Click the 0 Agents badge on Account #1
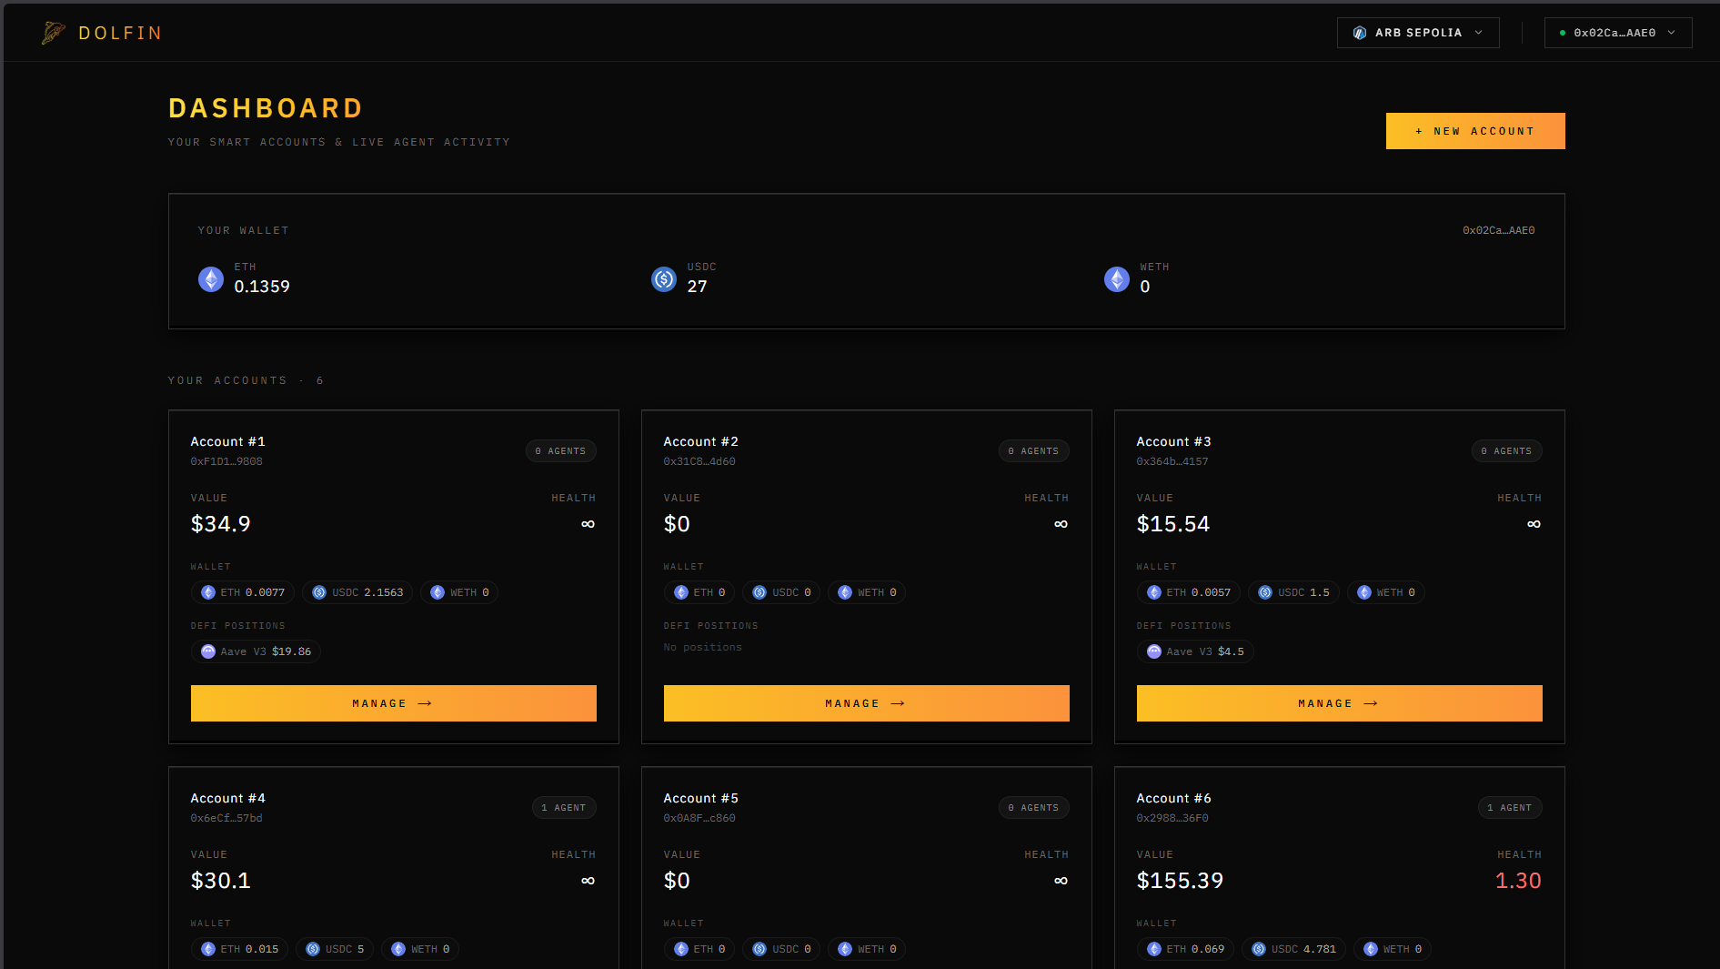The width and height of the screenshot is (1720, 969). pyautogui.click(x=561, y=451)
